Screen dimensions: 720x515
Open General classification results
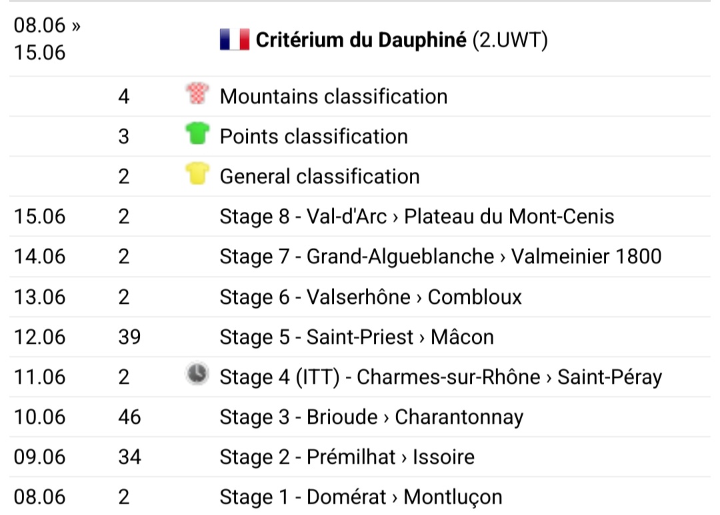coord(319,177)
